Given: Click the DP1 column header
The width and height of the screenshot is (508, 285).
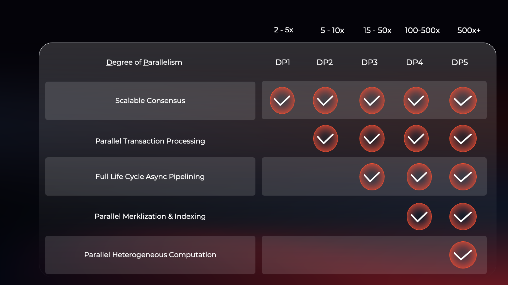Looking at the screenshot, I should point(283,63).
